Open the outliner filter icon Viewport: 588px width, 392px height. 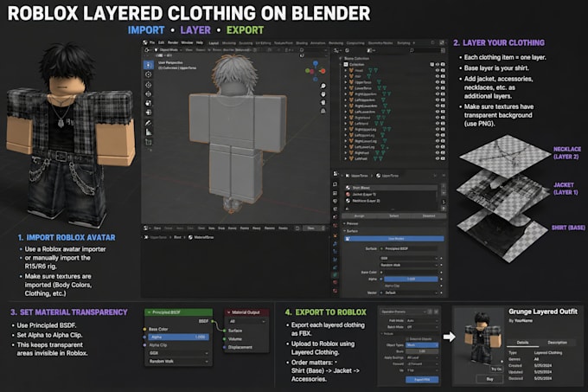(x=443, y=50)
